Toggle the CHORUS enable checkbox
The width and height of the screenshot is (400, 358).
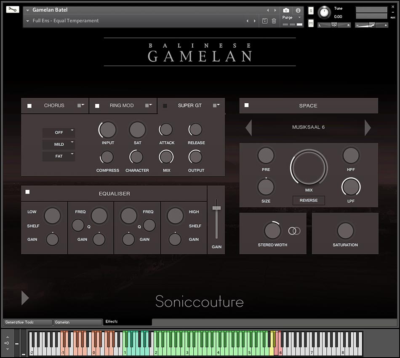(x=29, y=106)
